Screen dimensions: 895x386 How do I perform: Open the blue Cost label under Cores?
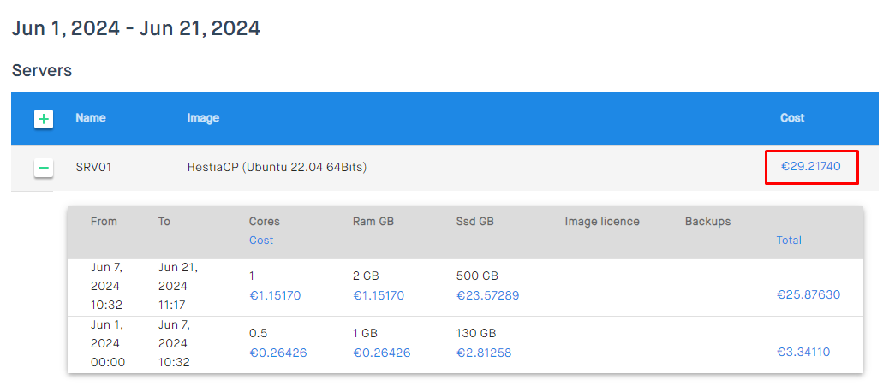click(x=261, y=240)
